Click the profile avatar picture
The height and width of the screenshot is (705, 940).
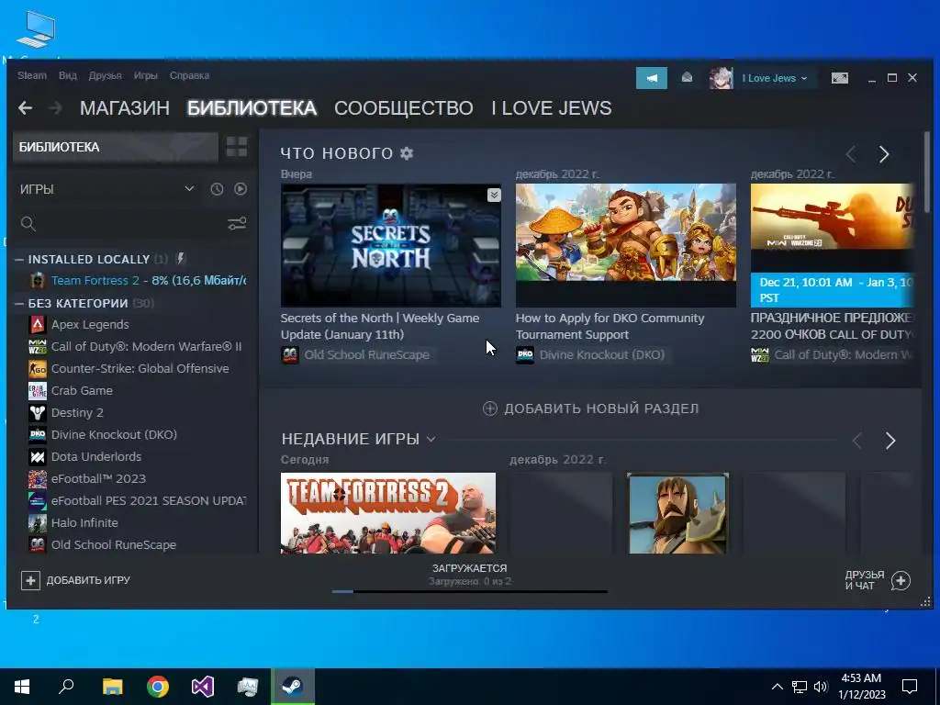point(721,78)
